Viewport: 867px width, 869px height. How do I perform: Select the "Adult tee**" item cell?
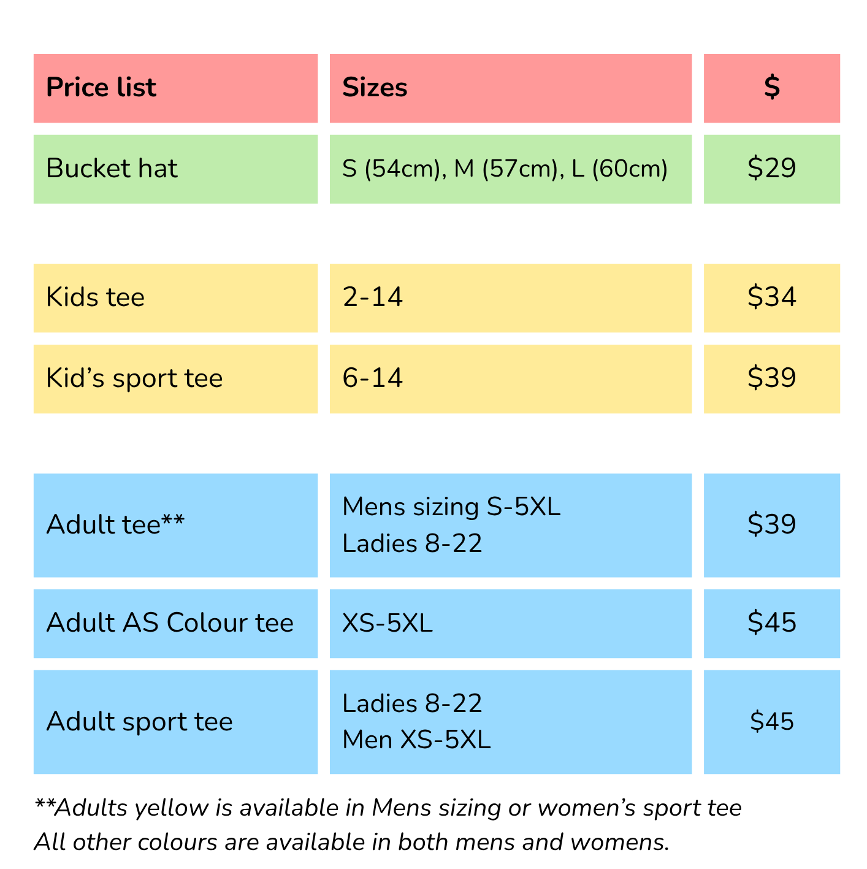coord(175,525)
